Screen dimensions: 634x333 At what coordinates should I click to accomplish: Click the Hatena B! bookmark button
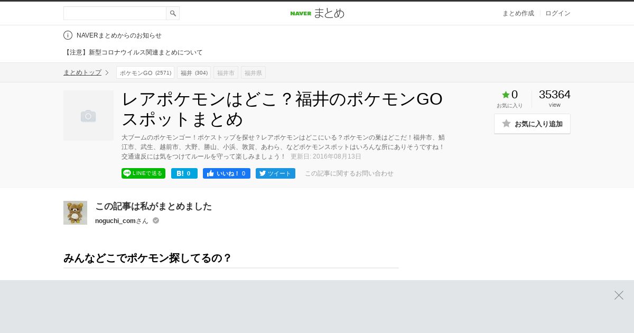(184, 173)
